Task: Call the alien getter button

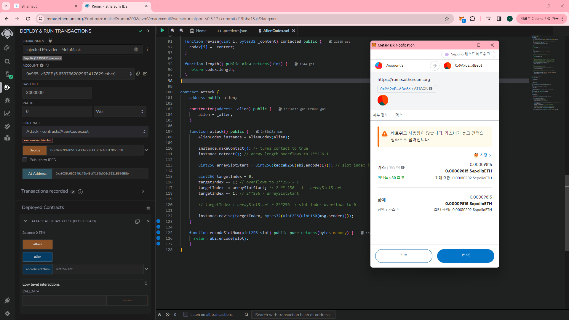Action: click(x=38, y=257)
